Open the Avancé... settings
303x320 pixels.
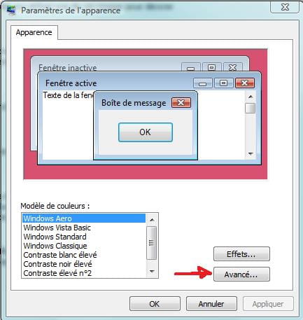click(241, 274)
